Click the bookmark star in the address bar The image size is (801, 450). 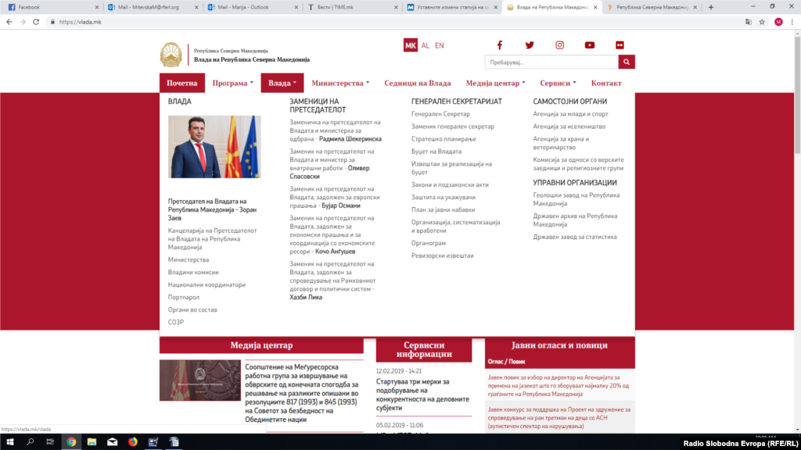click(762, 22)
